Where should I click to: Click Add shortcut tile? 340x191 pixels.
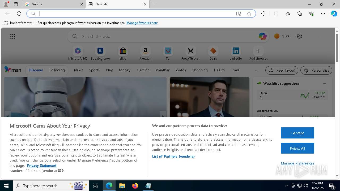point(258,53)
